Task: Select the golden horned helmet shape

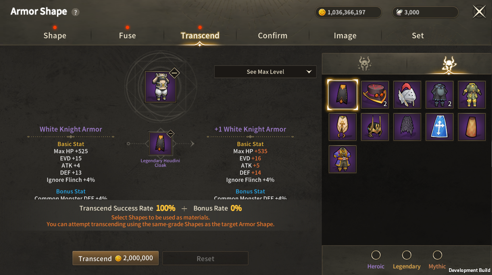Action: 375,127
